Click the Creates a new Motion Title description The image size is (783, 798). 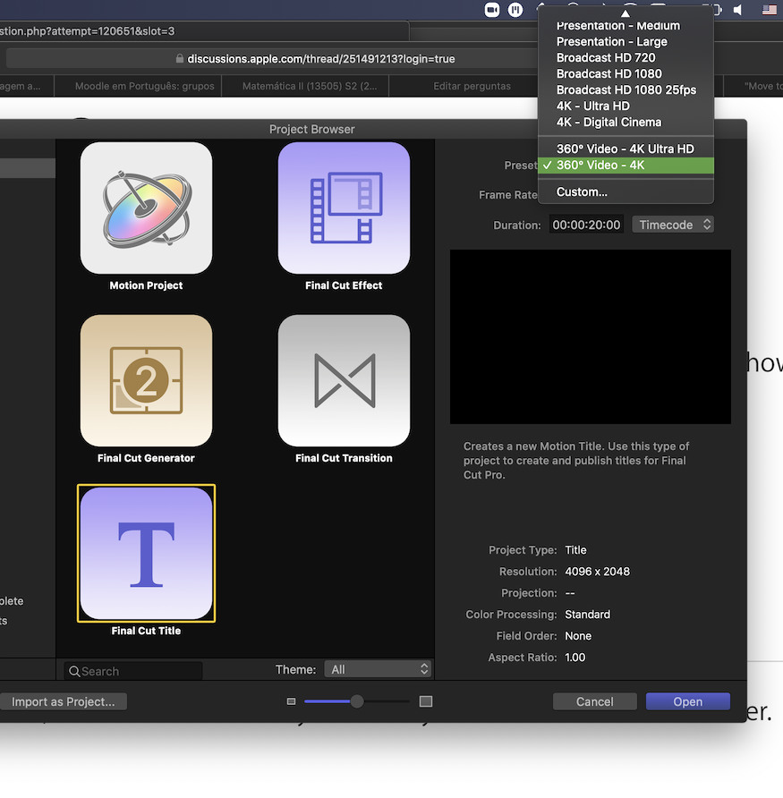tap(575, 461)
